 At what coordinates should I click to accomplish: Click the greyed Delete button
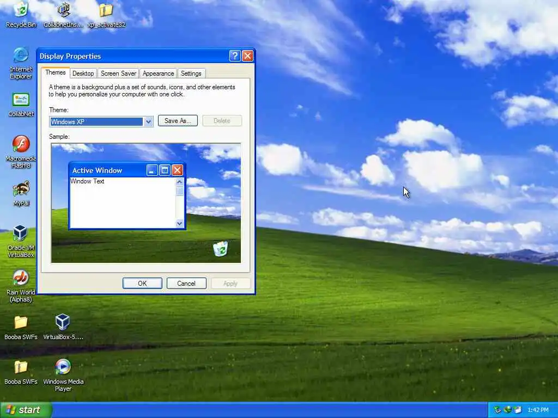[x=222, y=120]
